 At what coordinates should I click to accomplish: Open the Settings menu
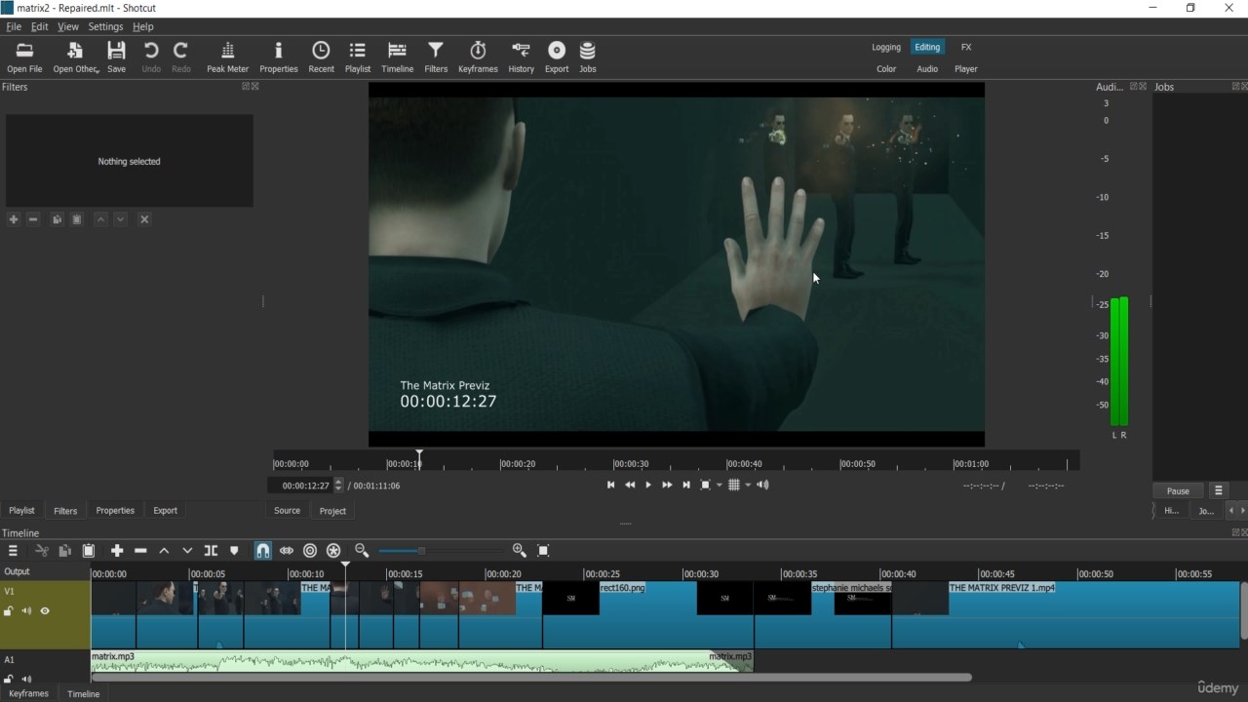point(105,26)
